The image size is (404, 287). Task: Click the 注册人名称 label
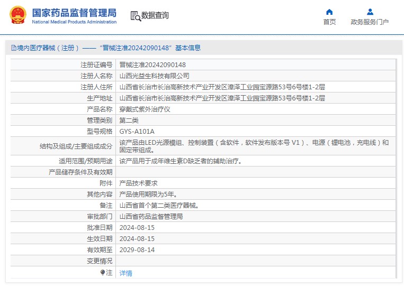(96, 76)
